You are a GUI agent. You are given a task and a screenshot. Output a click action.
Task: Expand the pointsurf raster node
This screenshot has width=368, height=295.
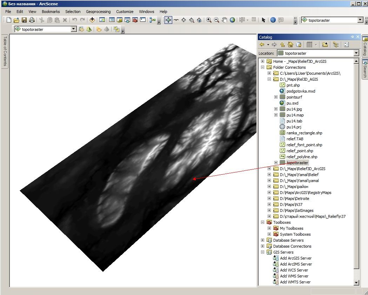pos(276,97)
